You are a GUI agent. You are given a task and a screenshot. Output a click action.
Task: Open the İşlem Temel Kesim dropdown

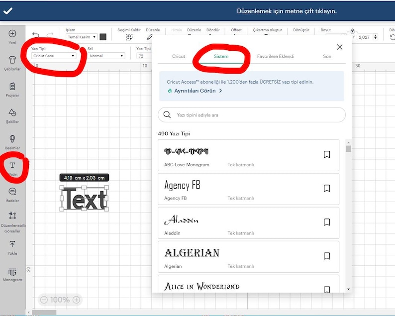[82, 37]
